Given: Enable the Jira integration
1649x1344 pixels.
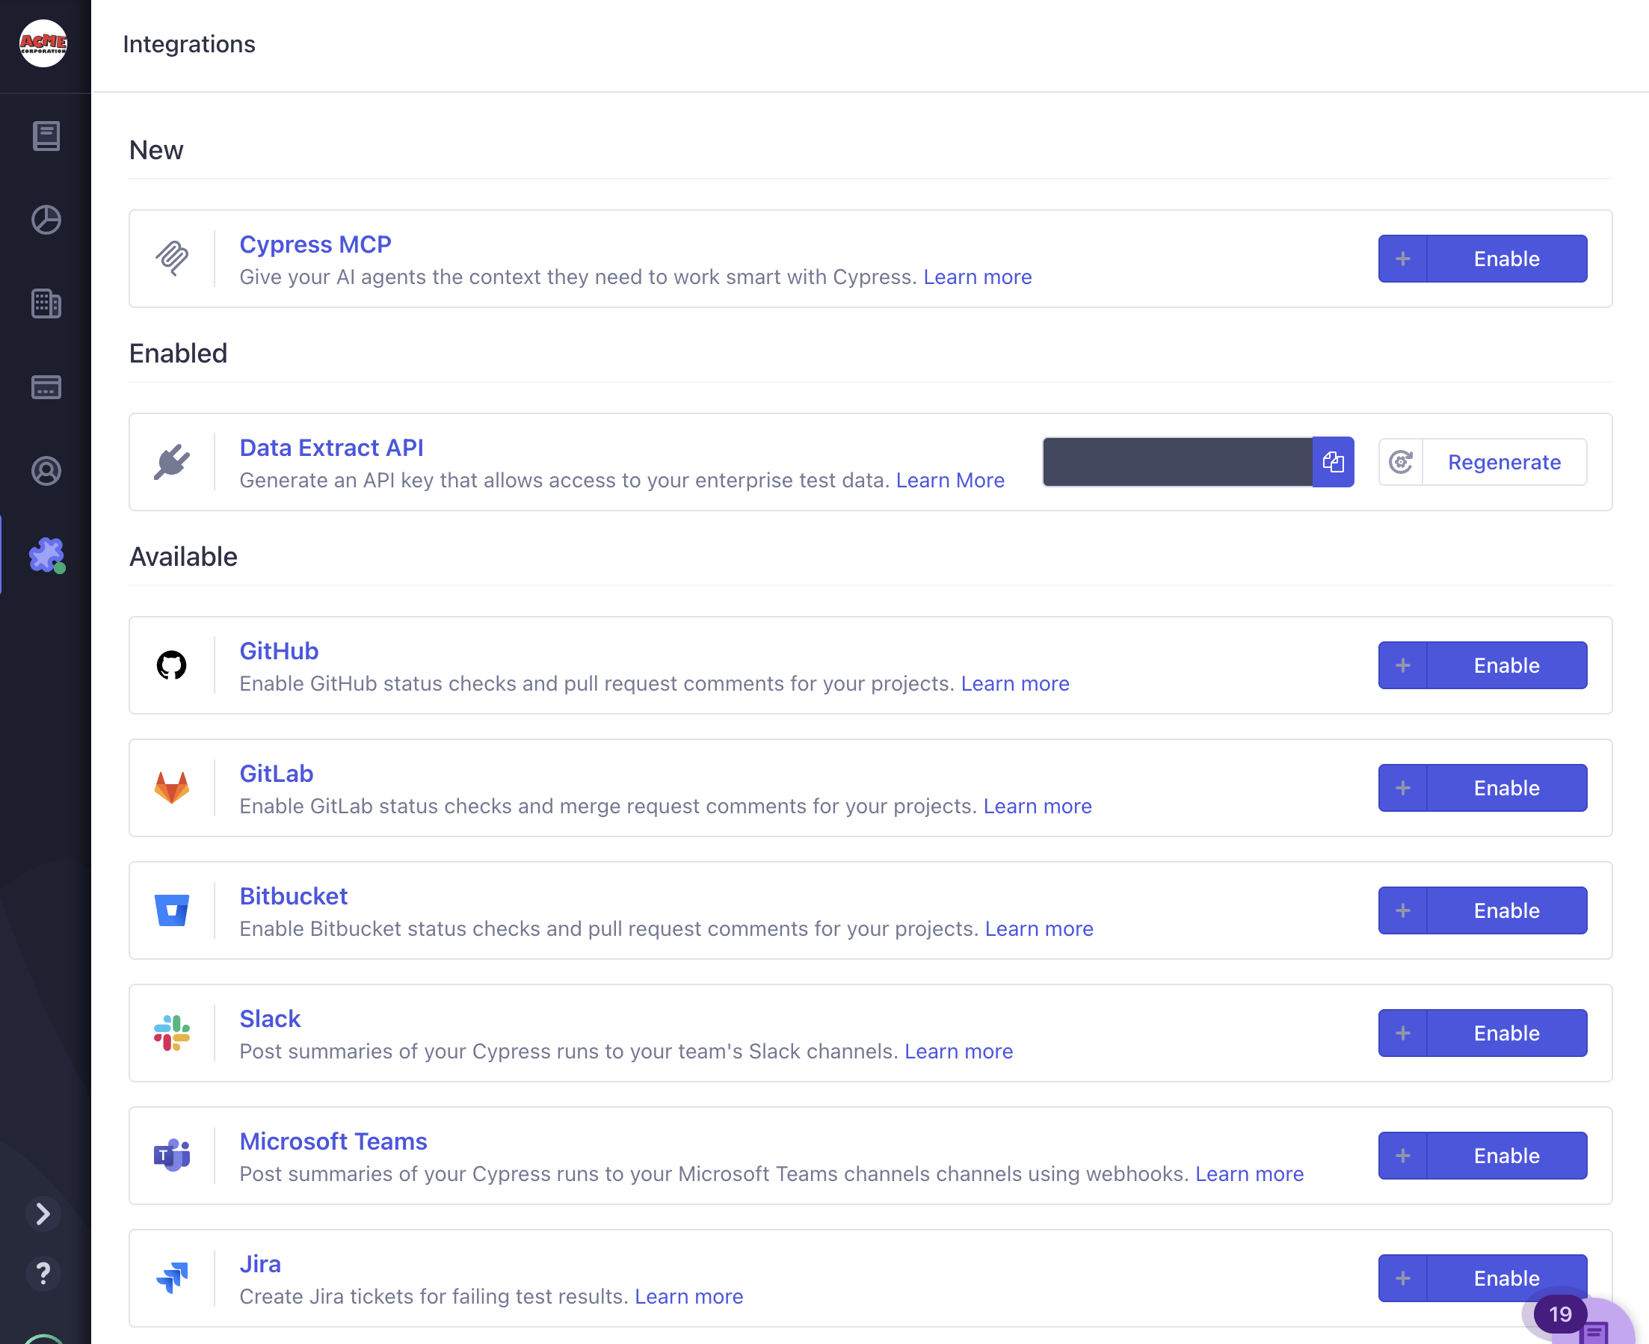Looking at the screenshot, I should [1482, 1278].
